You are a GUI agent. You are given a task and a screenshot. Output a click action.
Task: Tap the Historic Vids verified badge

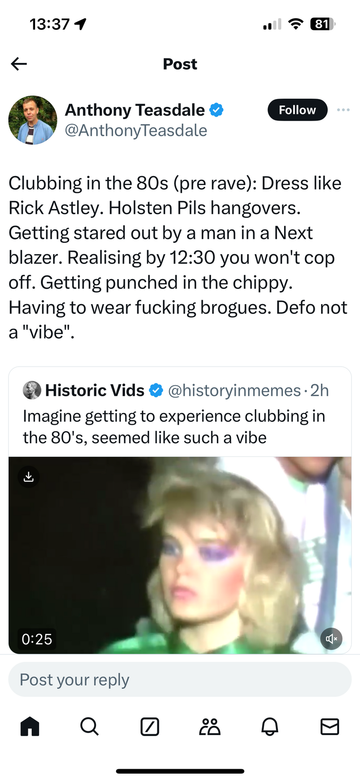click(156, 390)
